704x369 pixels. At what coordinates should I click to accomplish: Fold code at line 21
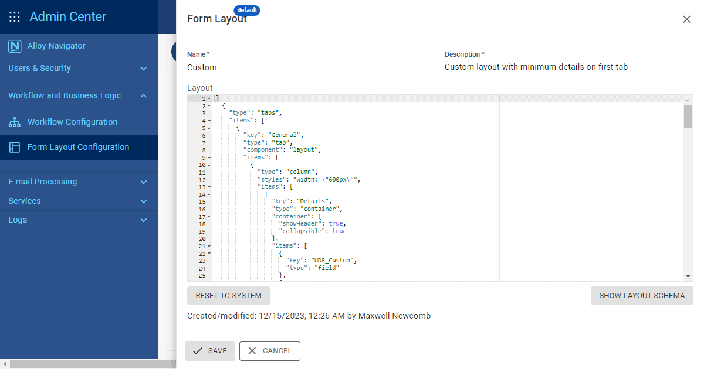(209, 246)
